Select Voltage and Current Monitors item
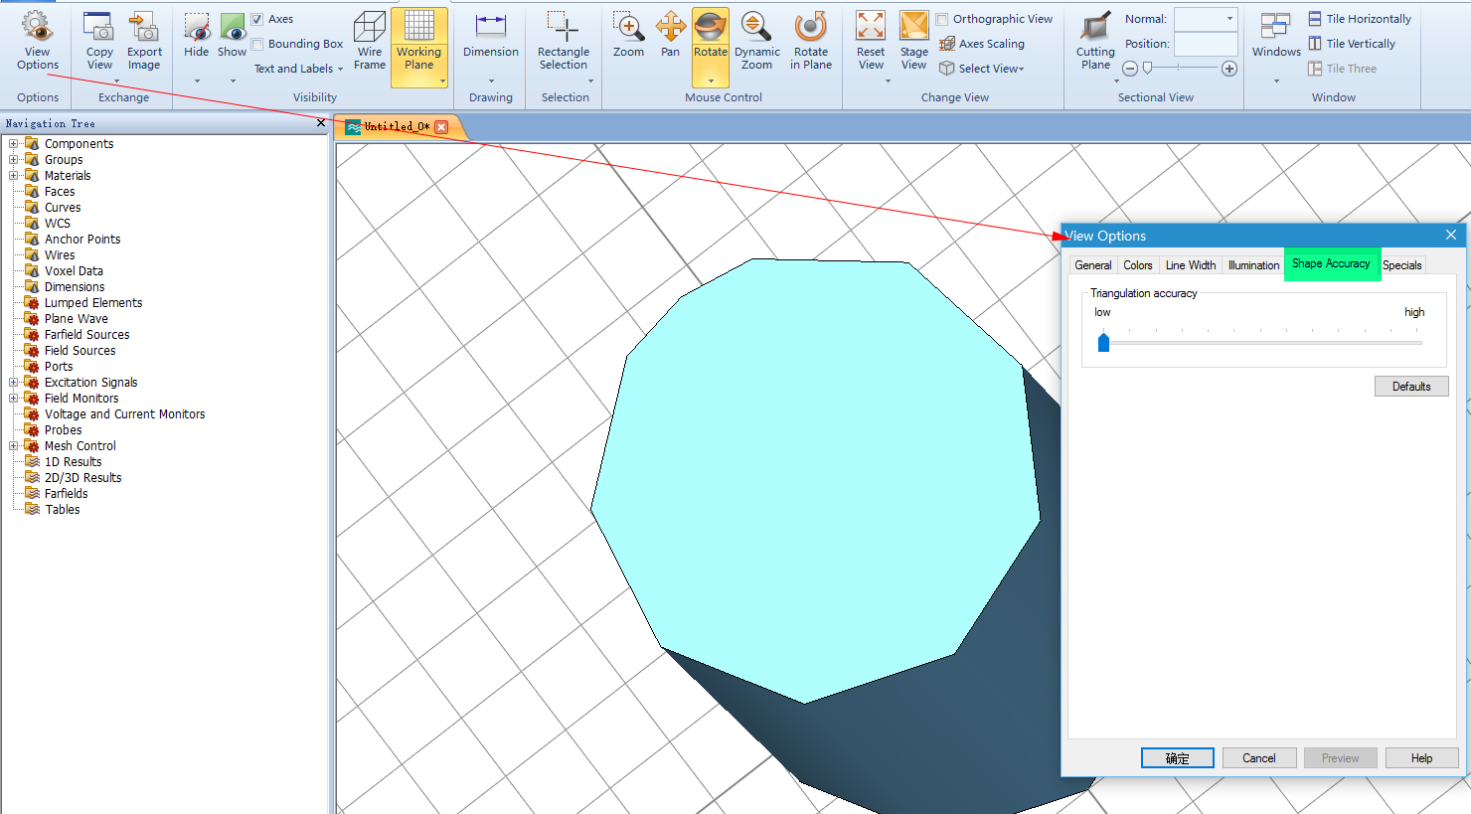Viewport: 1471px width, 814px height. coord(124,414)
